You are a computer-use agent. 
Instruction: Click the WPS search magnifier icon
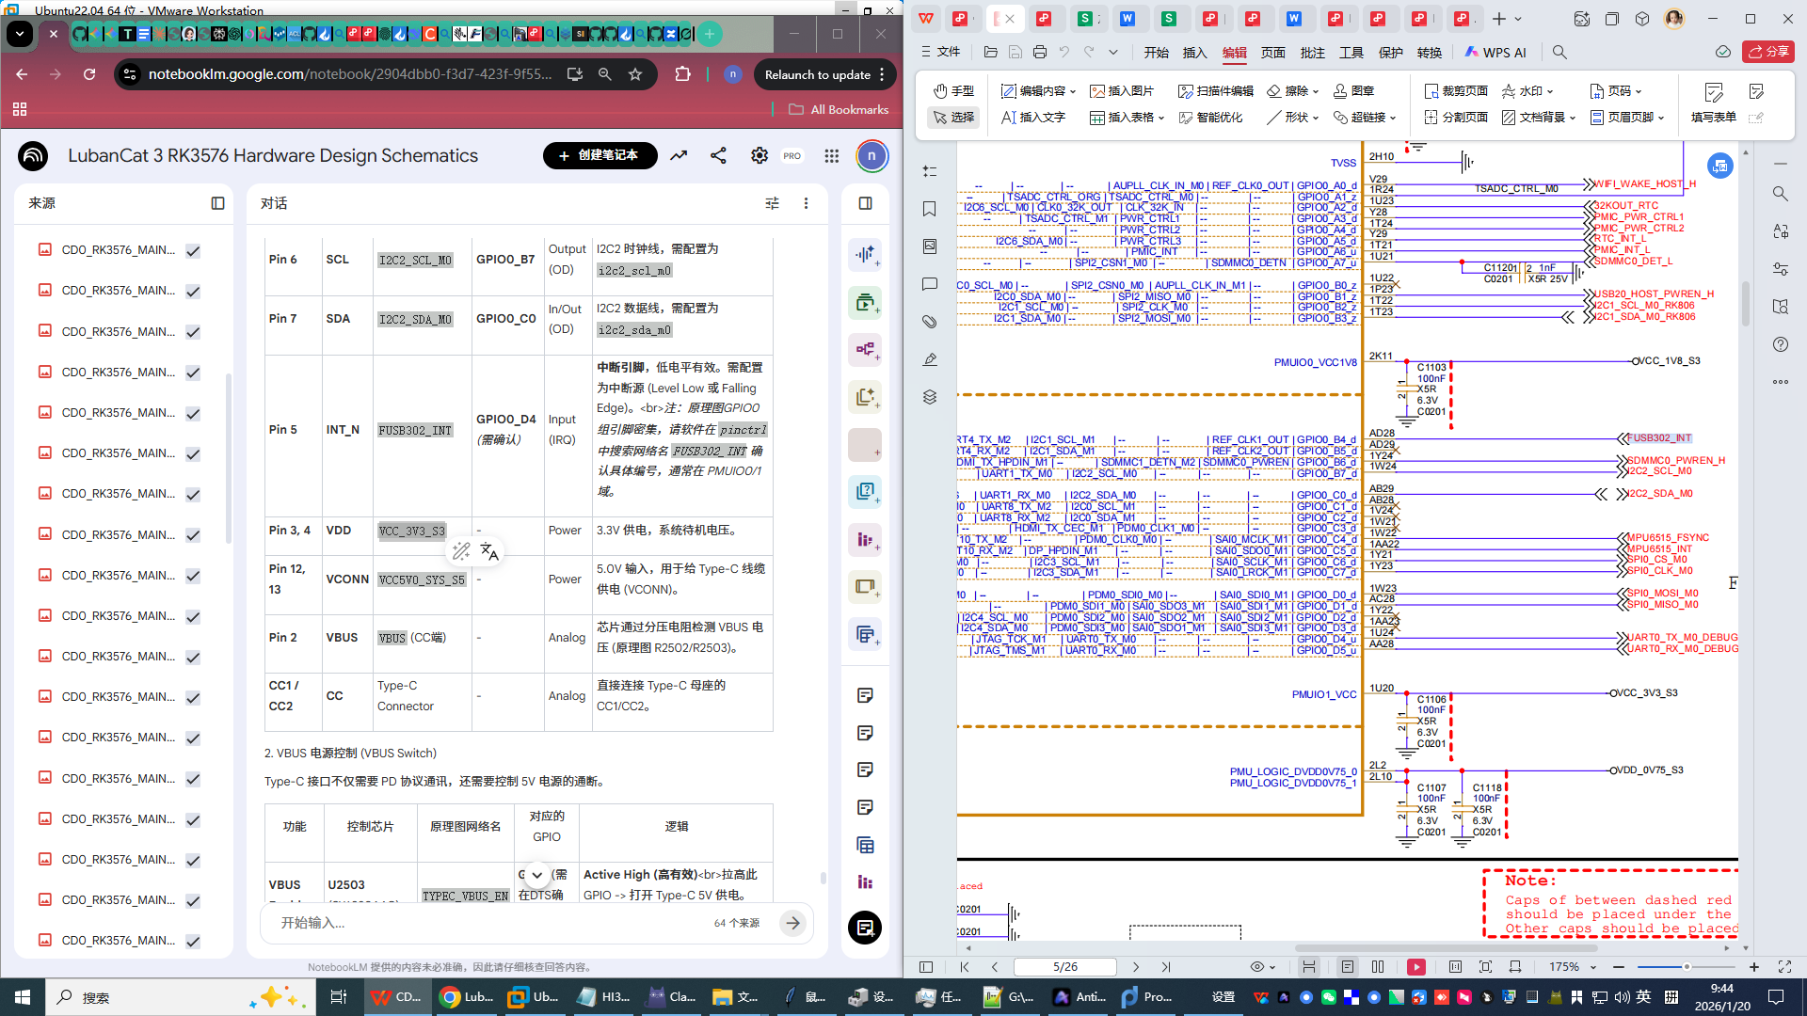tap(1559, 53)
